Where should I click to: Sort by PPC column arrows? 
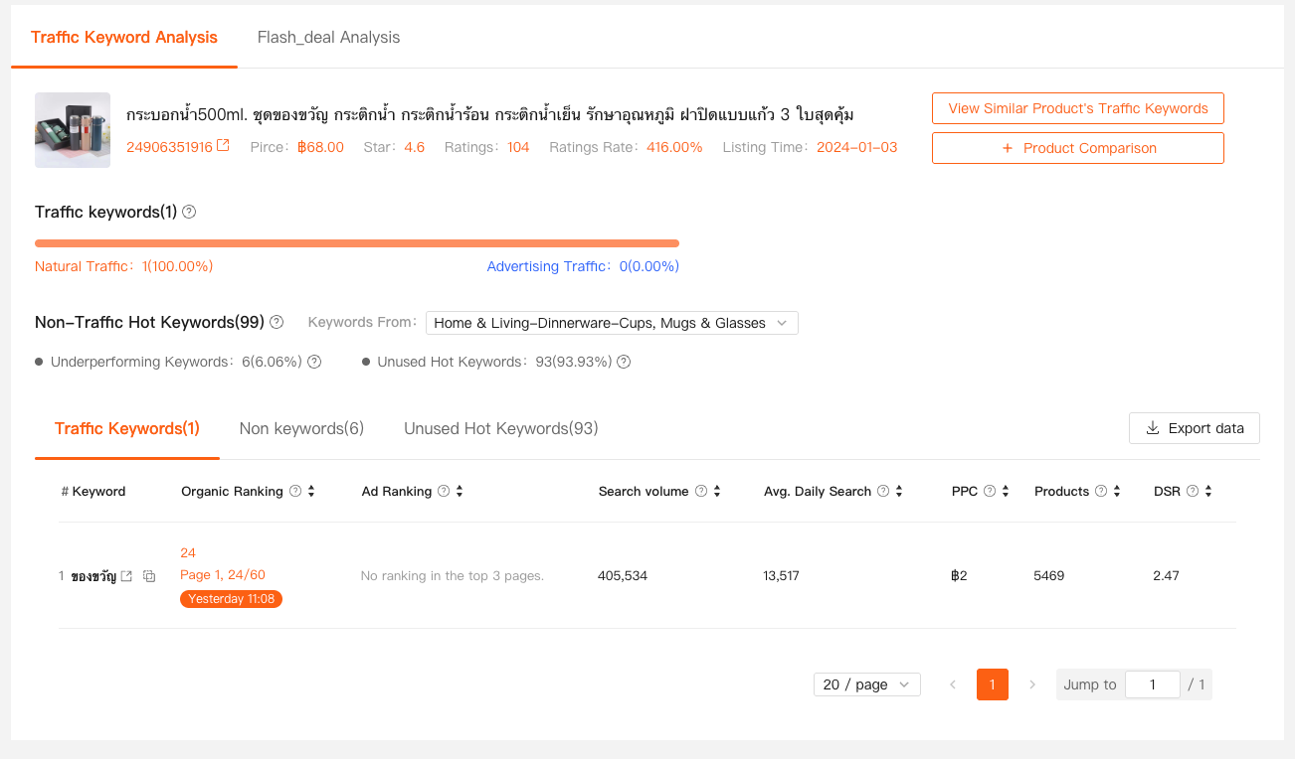coord(1006,491)
